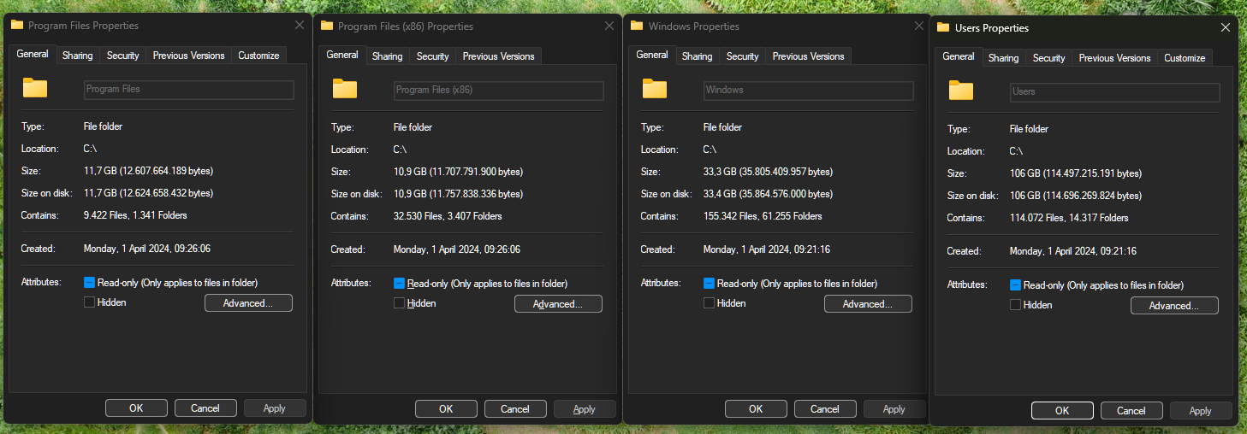Image resolution: width=1247 pixels, height=434 pixels.
Task: Toggle Read-only checkbox in Windows Properties
Action: [x=709, y=283]
